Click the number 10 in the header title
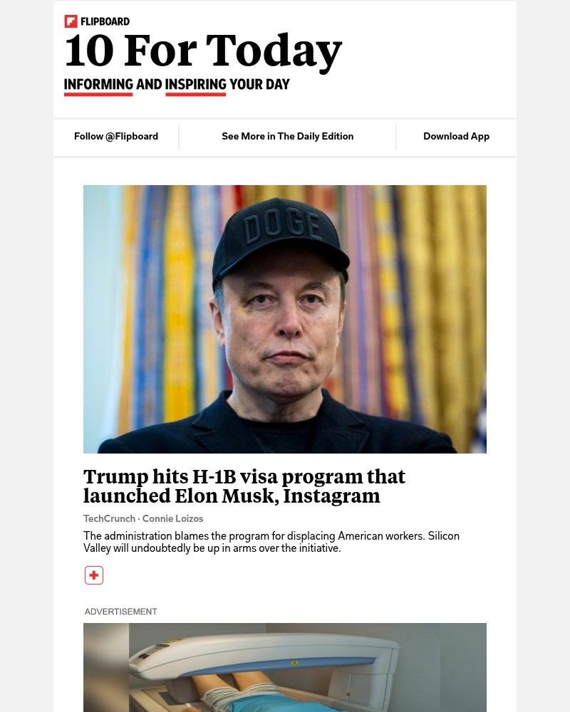 pyautogui.click(x=89, y=51)
